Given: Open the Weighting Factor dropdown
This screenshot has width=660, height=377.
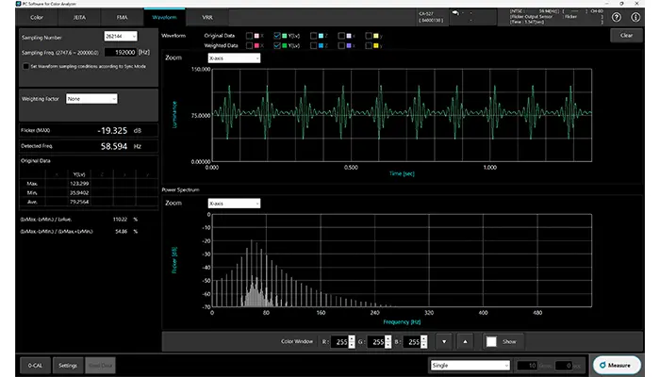Looking at the screenshot, I should (x=91, y=98).
